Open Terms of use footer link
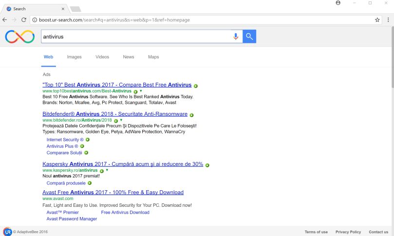This screenshot has height=236, width=394. 316,232
